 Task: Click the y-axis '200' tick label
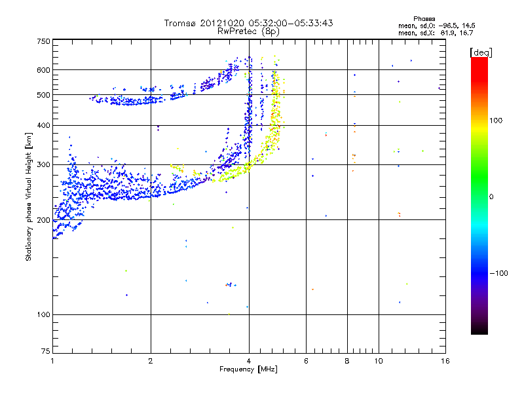pyautogui.click(x=44, y=220)
